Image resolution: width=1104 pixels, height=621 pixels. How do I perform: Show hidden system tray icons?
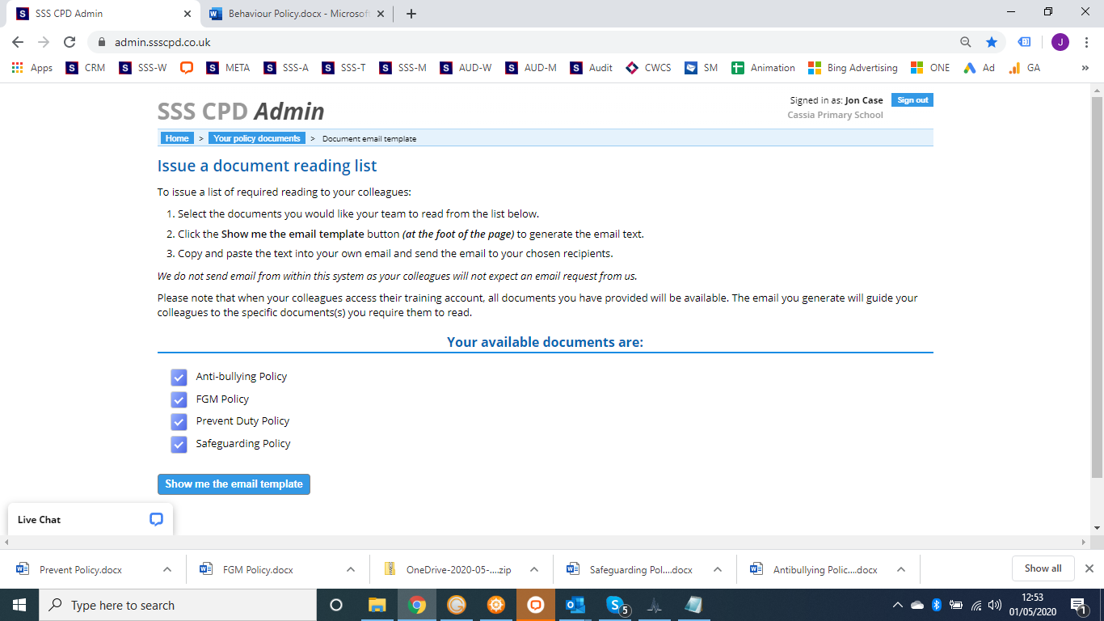[897, 605]
